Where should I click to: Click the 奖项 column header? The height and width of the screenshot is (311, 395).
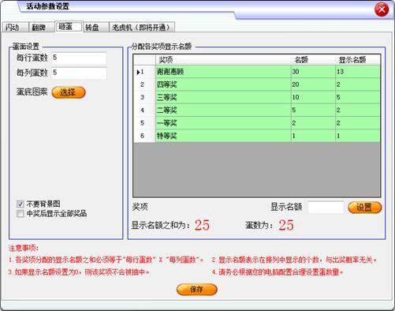(x=223, y=60)
